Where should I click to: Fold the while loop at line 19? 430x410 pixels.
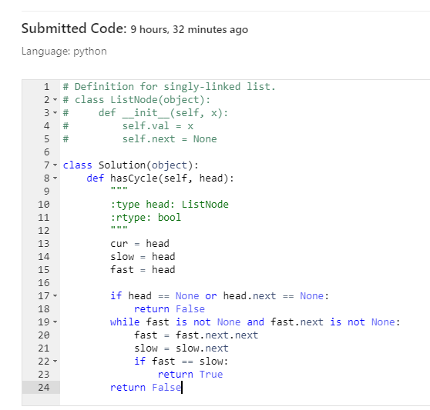(55, 322)
